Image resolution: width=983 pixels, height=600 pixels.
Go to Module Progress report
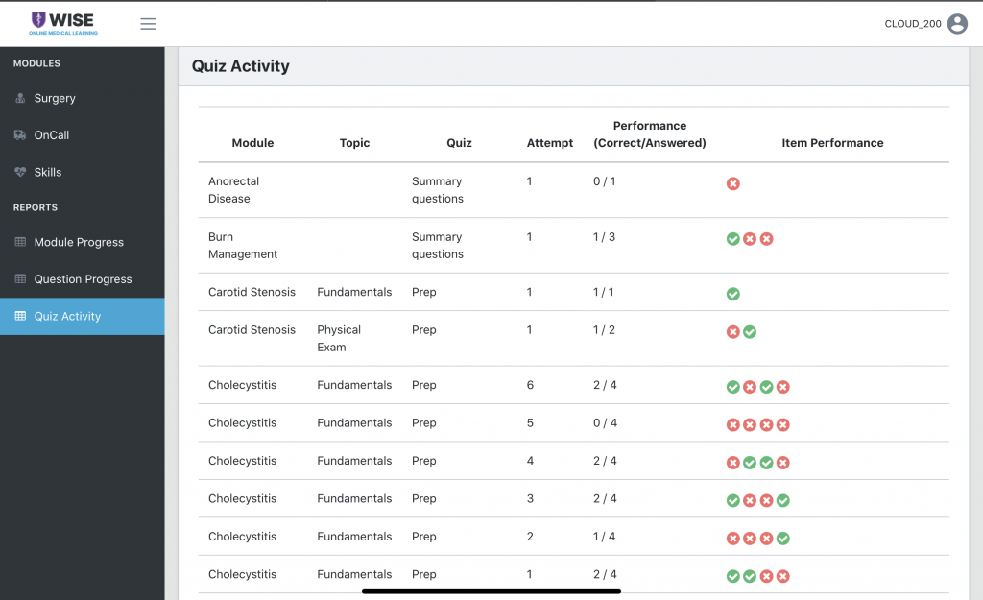(x=79, y=242)
